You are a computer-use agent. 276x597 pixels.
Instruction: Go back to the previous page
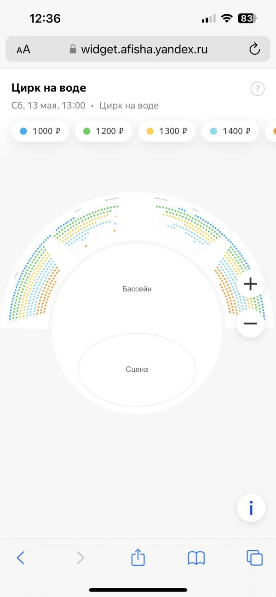[20, 558]
